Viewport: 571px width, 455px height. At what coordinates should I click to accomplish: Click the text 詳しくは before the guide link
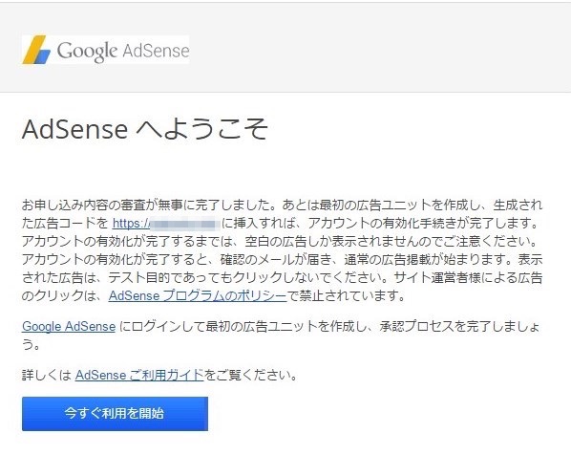pos(47,375)
